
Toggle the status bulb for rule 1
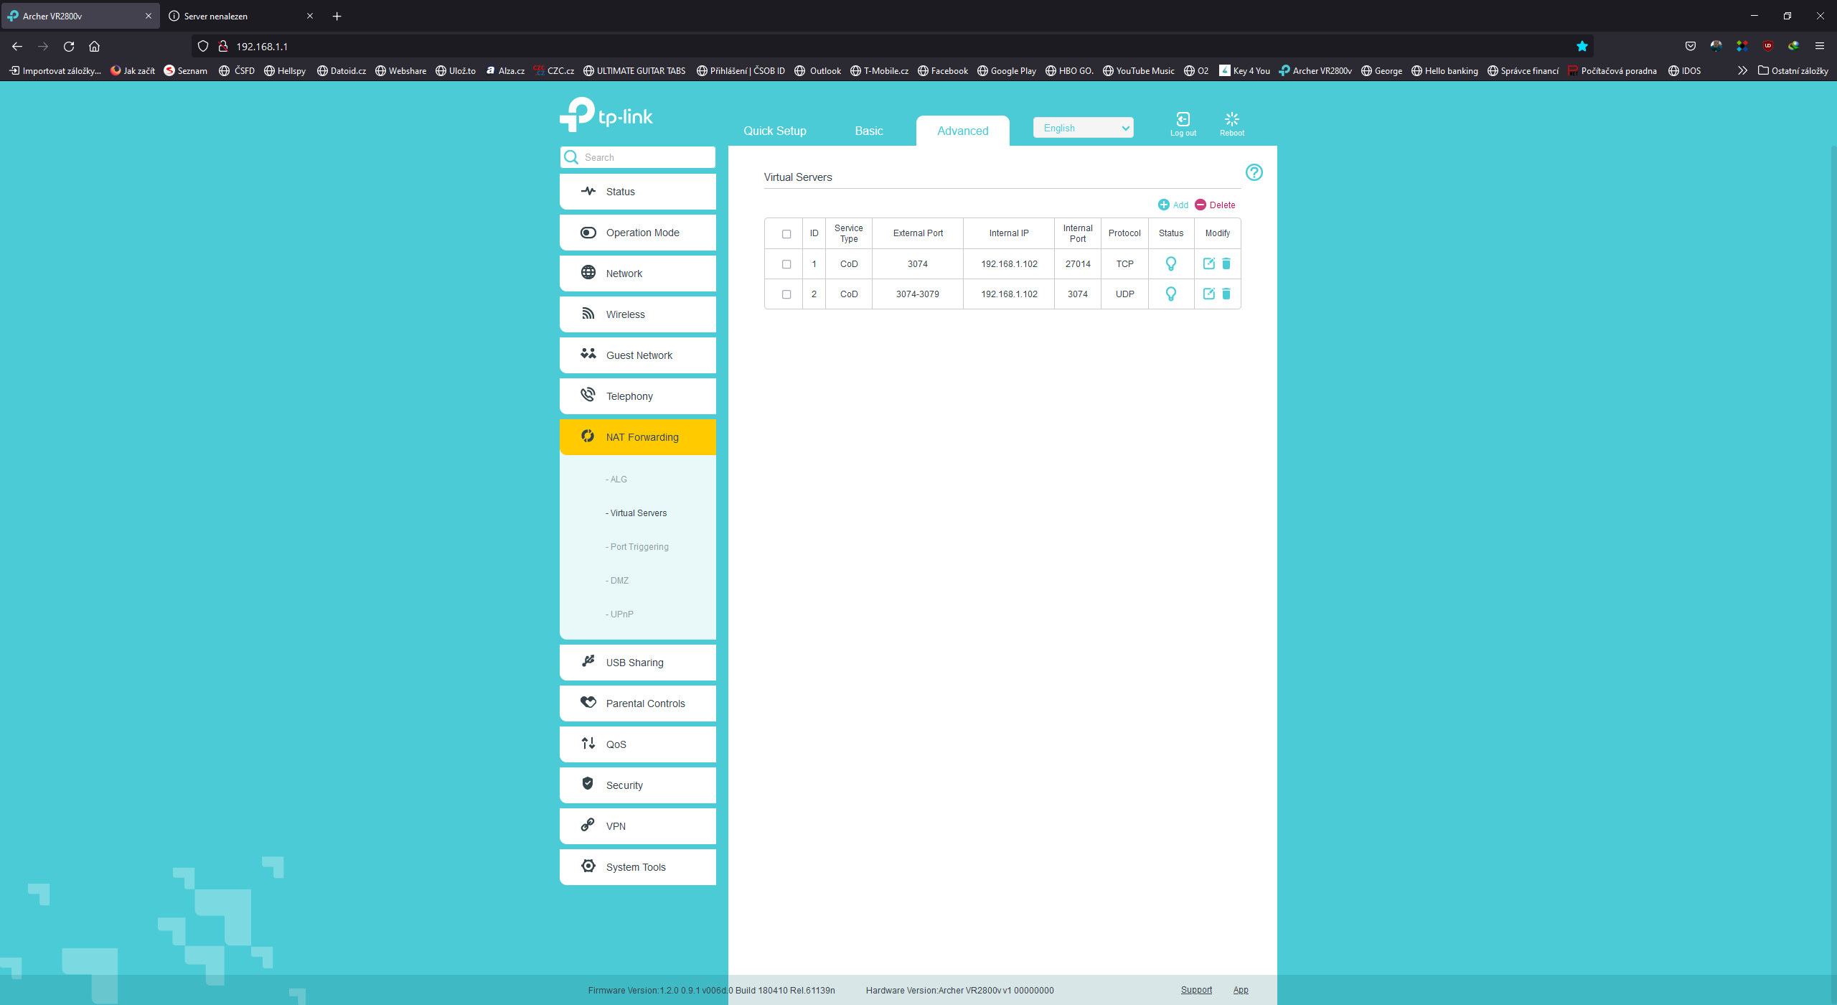[1171, 263]
